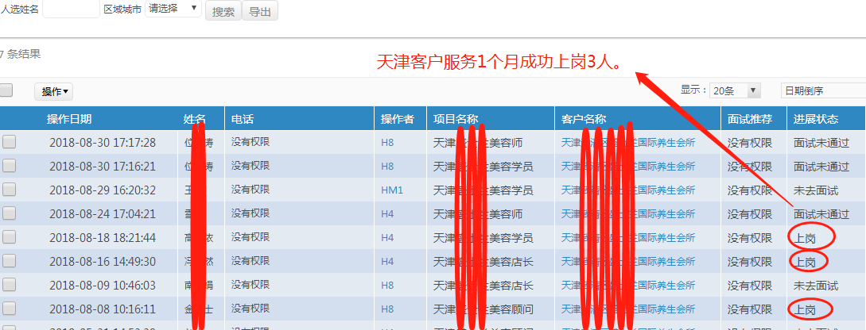Open operator H4 link in 2018-08-24 row

387,213
